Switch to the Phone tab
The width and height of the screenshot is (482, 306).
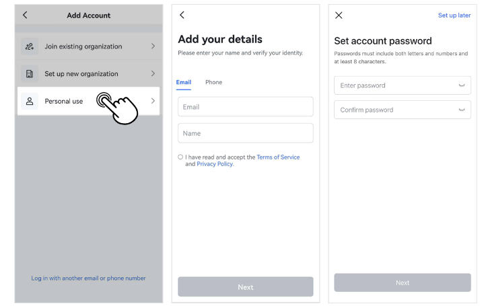213,82
